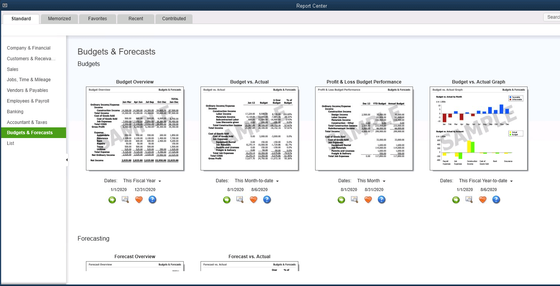Click the Budget Overview info magnifier icon
The width and height of the screenshot is (560, 286).
coord(125,199)
